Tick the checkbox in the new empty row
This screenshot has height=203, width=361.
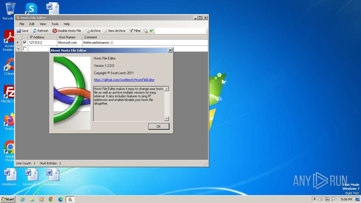[x=25, y=49]
